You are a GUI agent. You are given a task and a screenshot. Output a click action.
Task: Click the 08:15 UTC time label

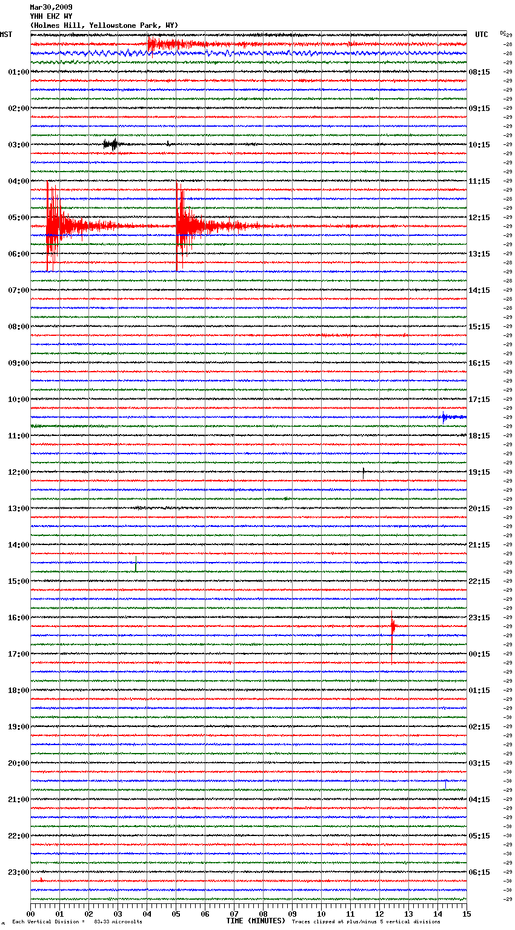479,72
